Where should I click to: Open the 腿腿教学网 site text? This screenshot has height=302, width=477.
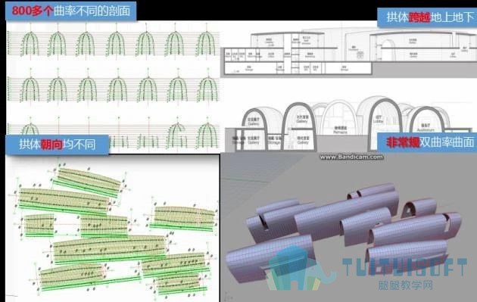pos(406,285)
